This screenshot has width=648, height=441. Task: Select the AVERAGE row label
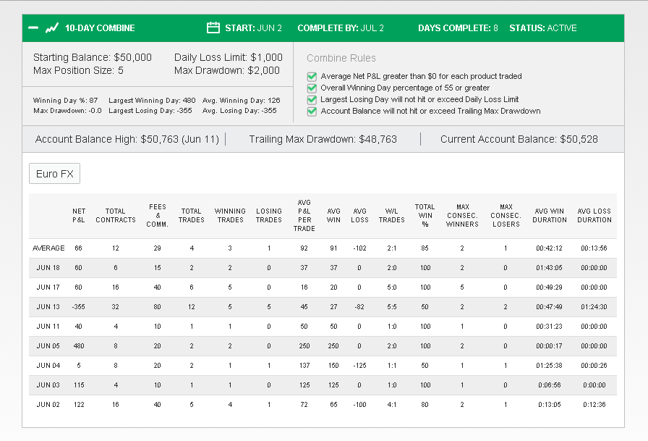[x=48, y=248]
